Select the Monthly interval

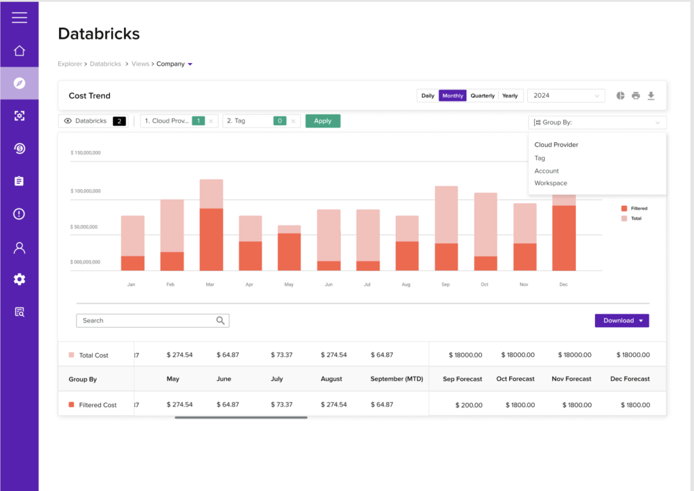pyautogui.click(x=452, y=95)
